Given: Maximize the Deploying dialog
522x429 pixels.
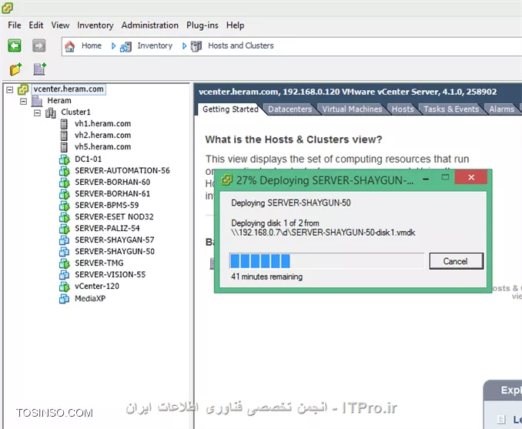Looking at the screenshot, I should pyautogui.click(x=445, y=177).
